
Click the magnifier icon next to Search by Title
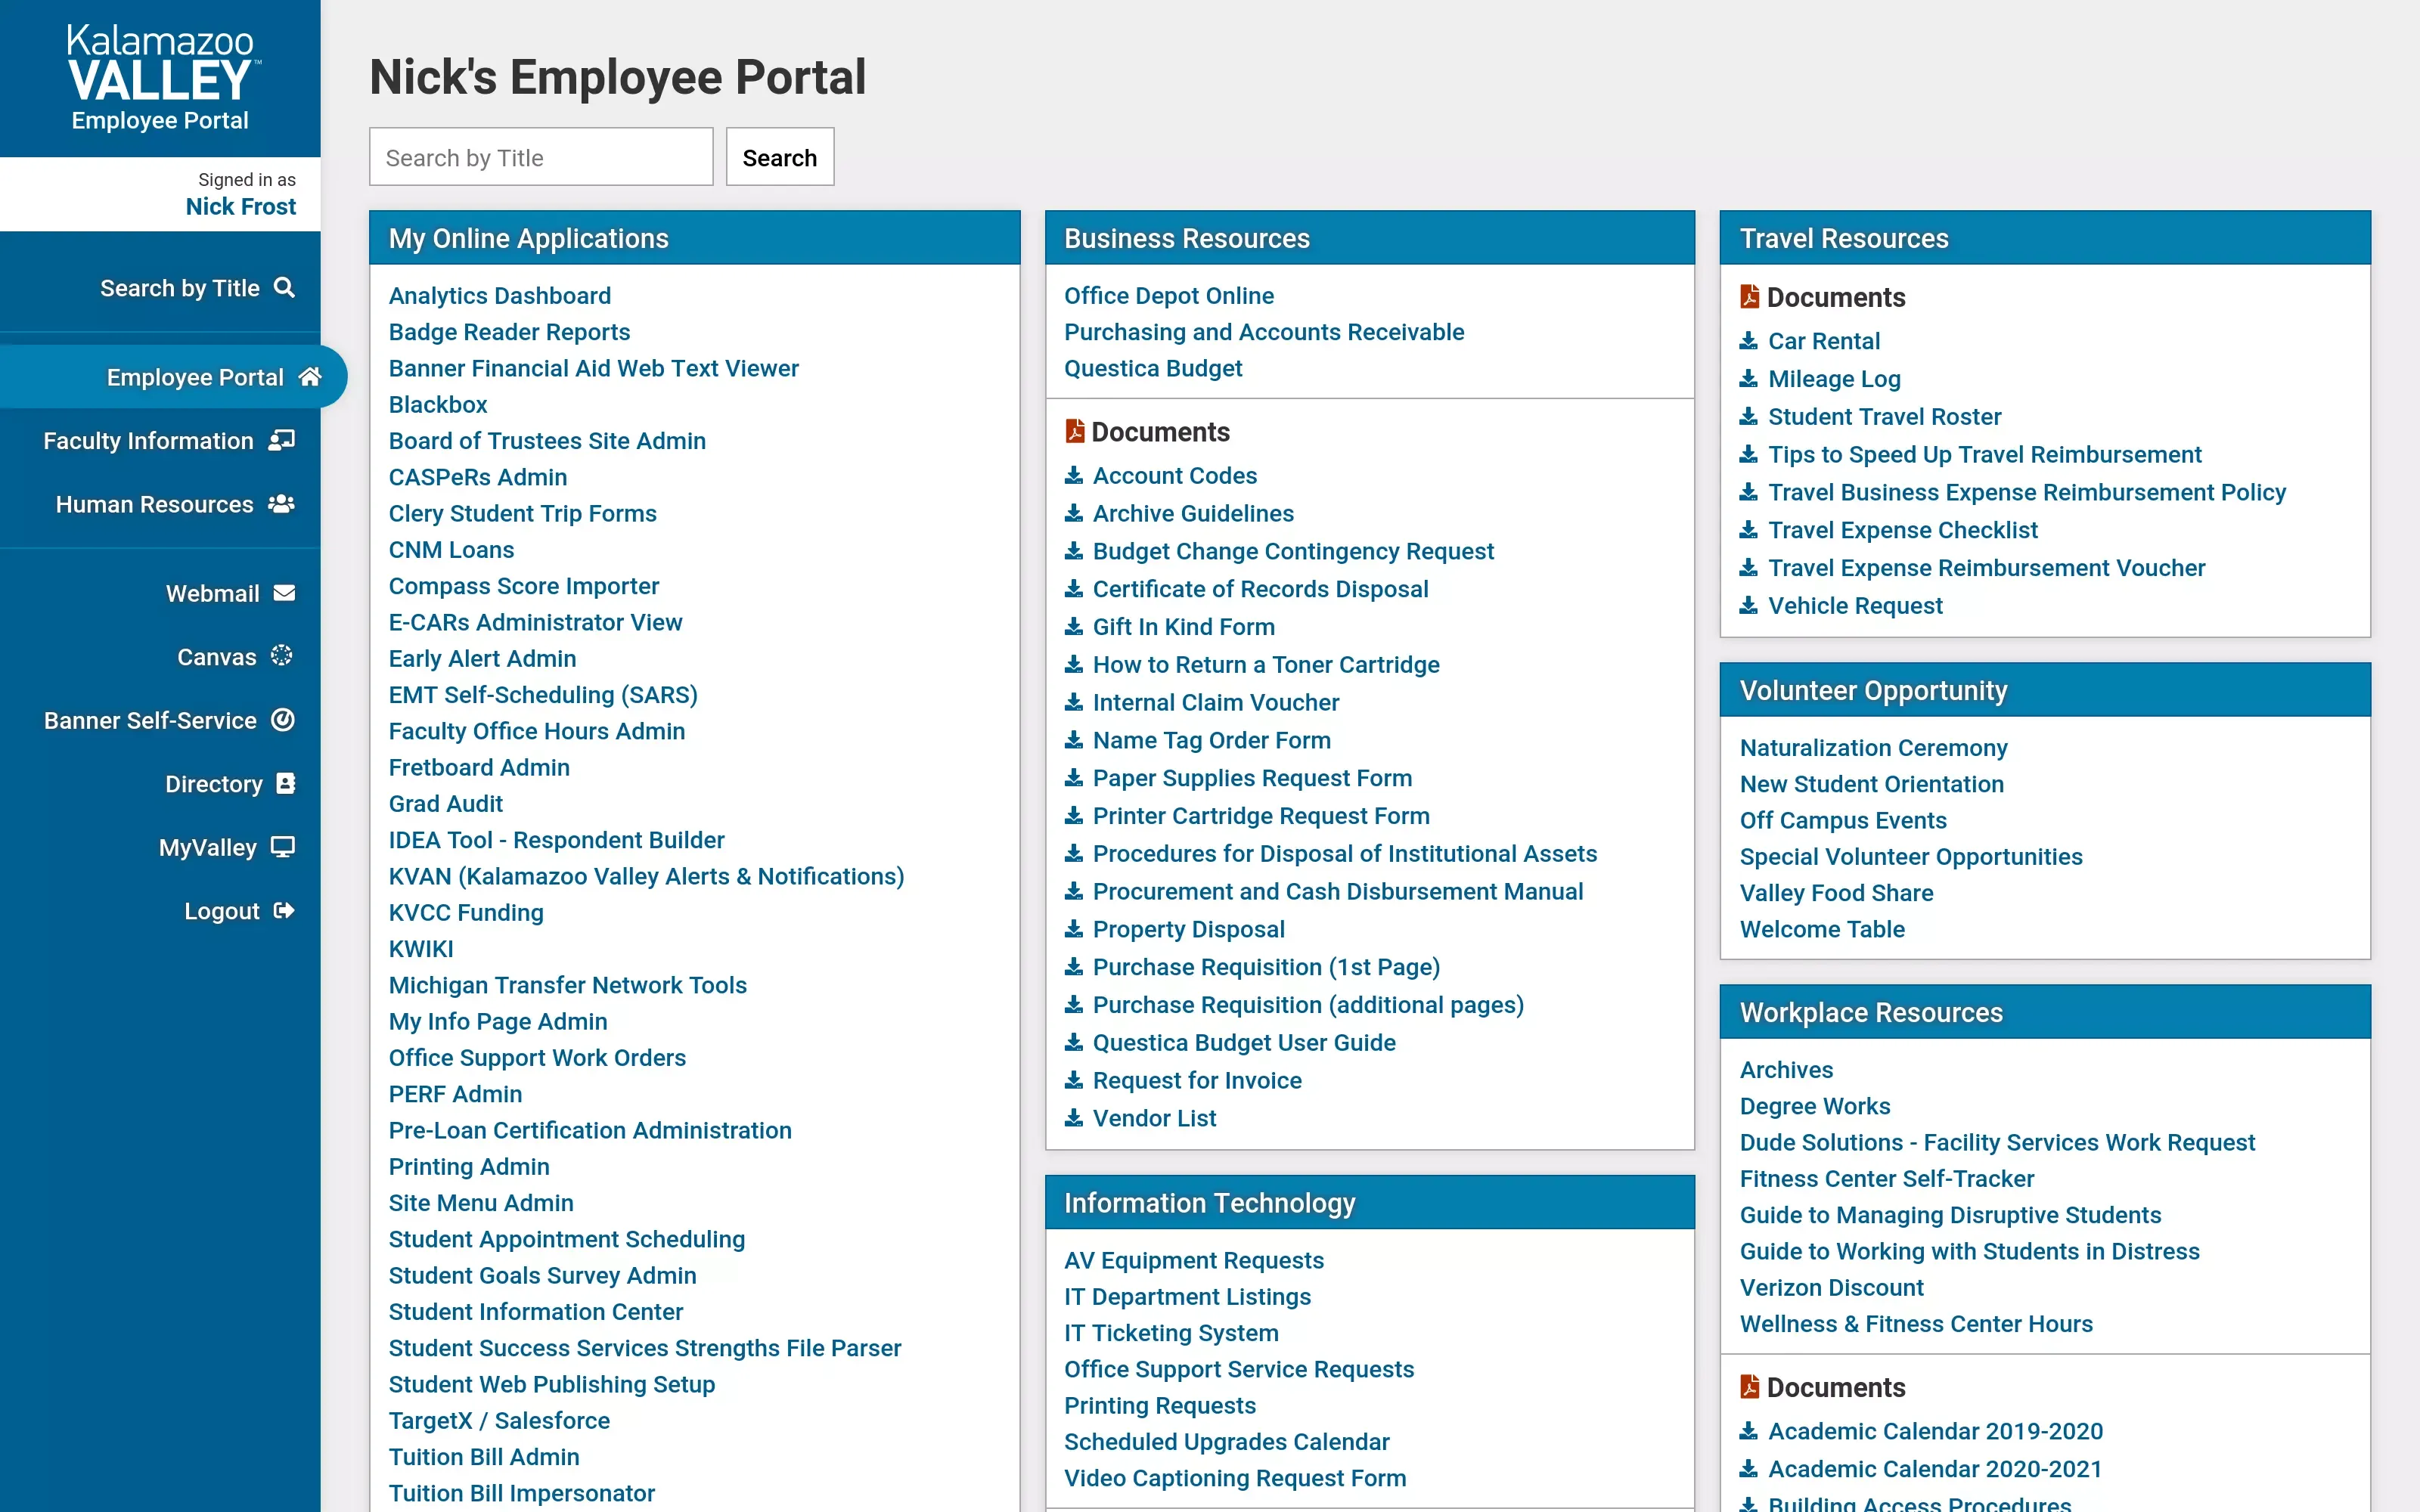[x=285, y=287]
